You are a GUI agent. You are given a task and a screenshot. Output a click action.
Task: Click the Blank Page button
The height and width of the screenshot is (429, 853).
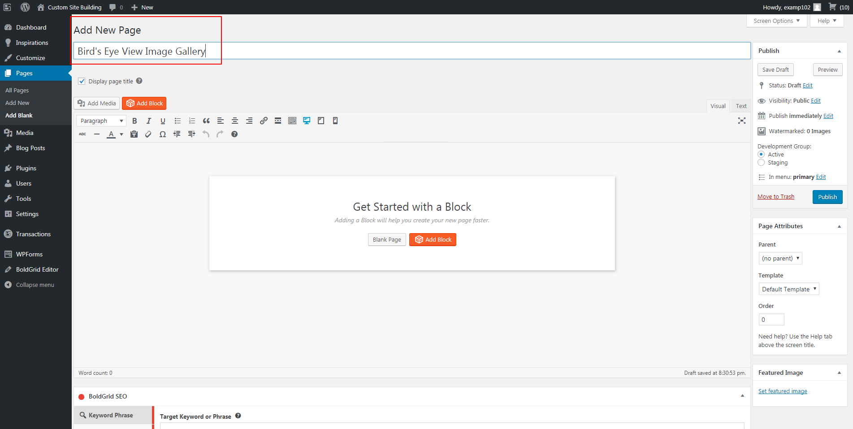(387, 239)
